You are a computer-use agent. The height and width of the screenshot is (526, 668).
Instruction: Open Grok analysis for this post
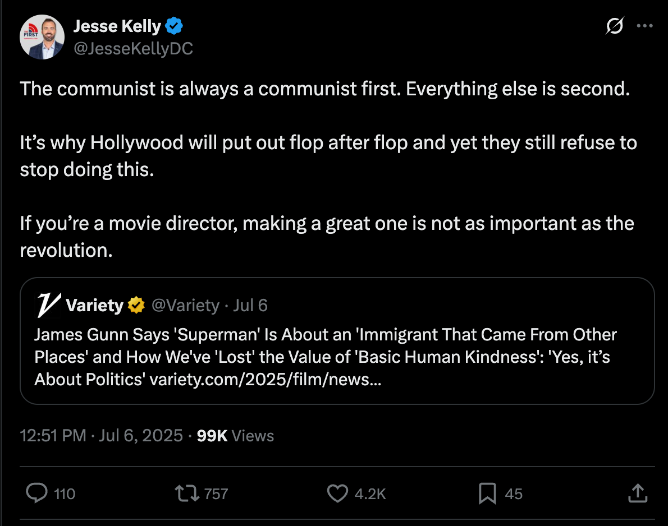click(614, 26)
